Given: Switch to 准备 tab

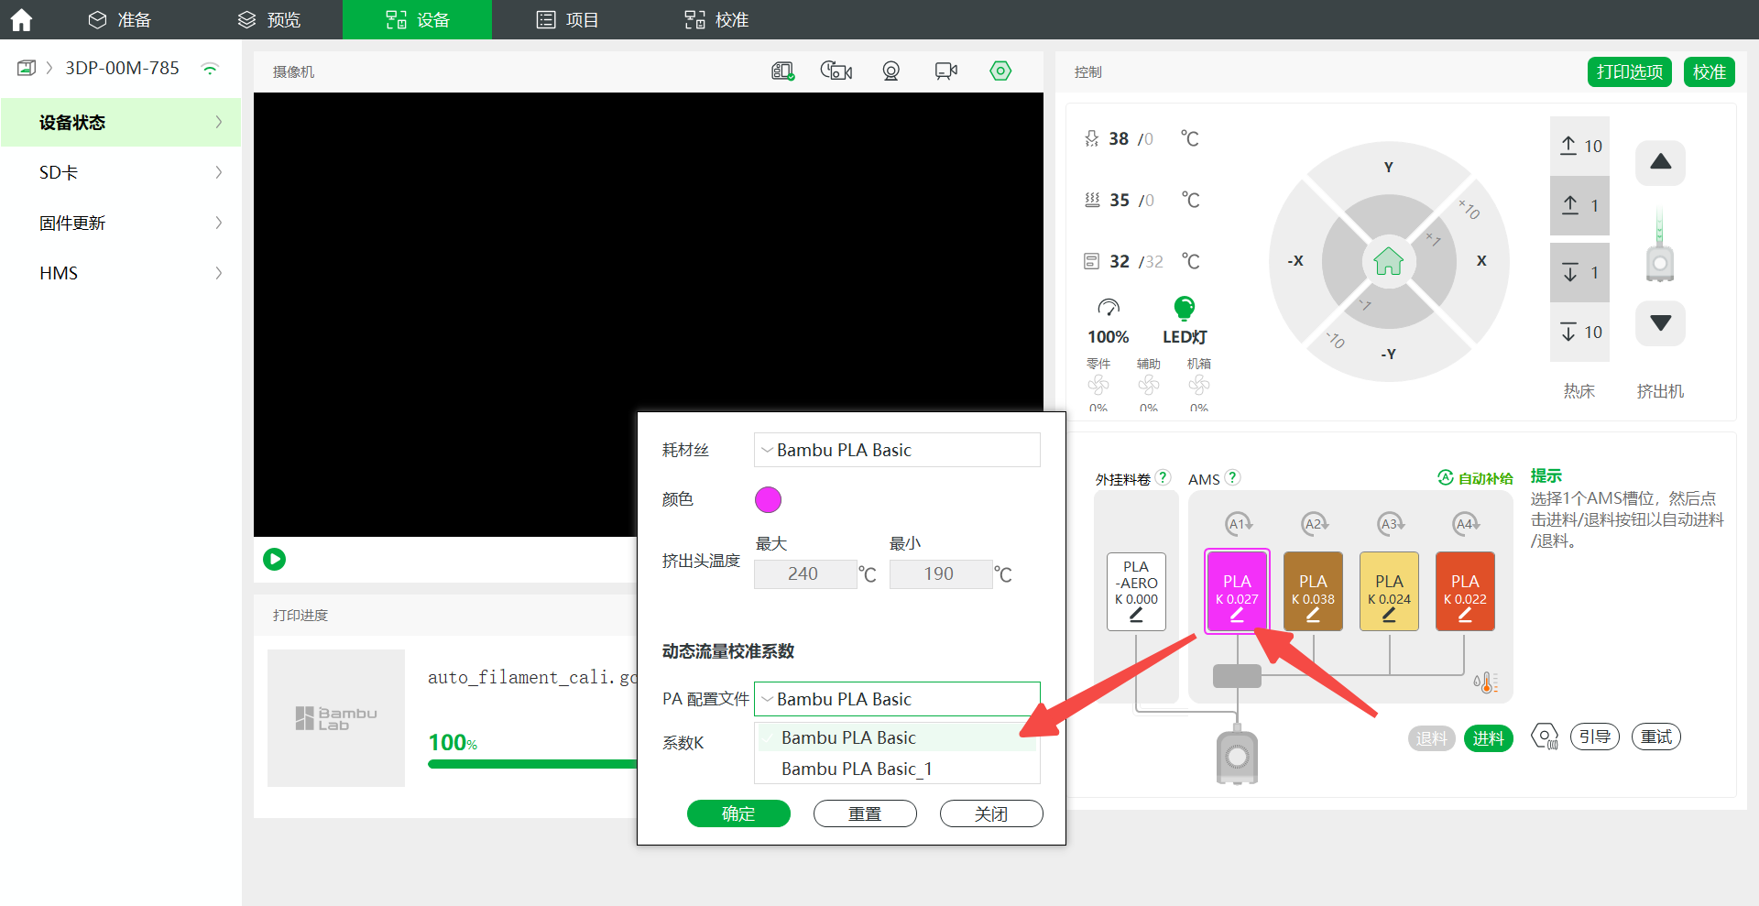Looking at the screenshot, I should point(119,19).
